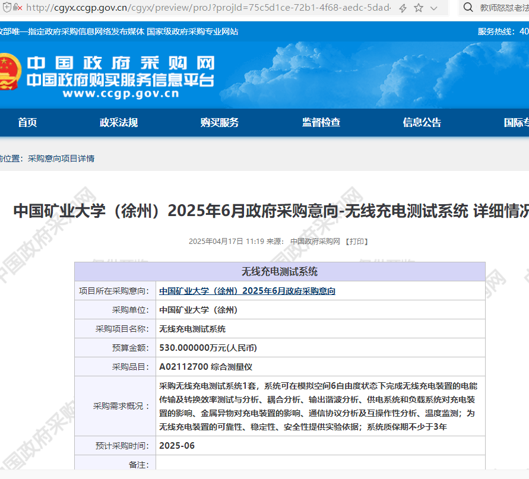Click the 采购需求概况 label cell
The height and width of the screenshot is (479, 529).
click(115, 406)
